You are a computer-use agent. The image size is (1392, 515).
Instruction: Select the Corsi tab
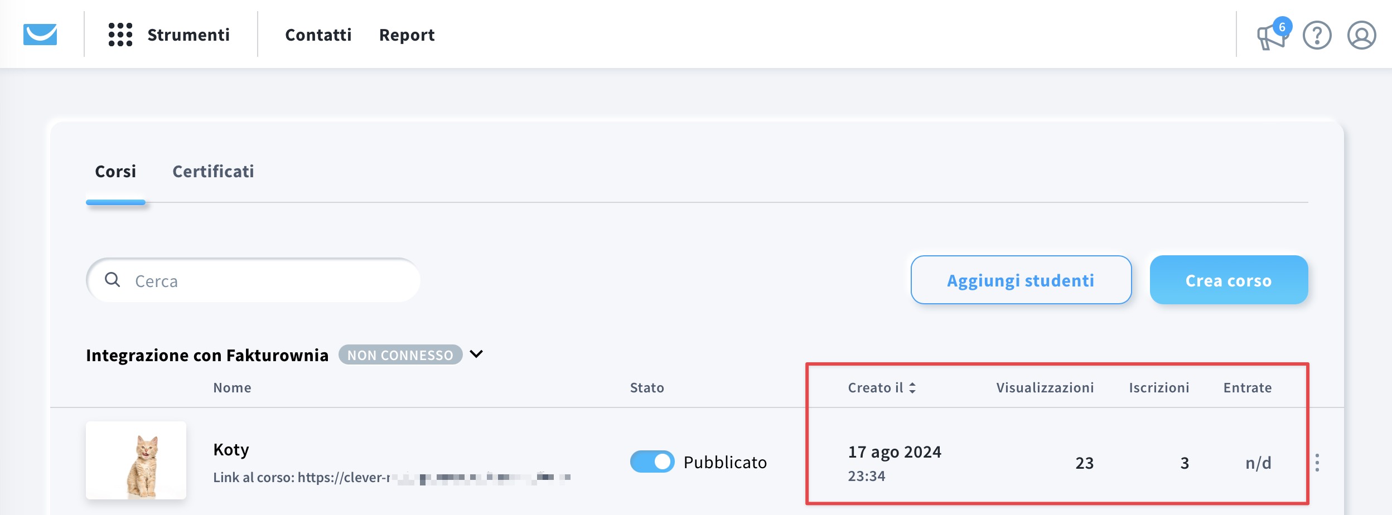point(115,172)
